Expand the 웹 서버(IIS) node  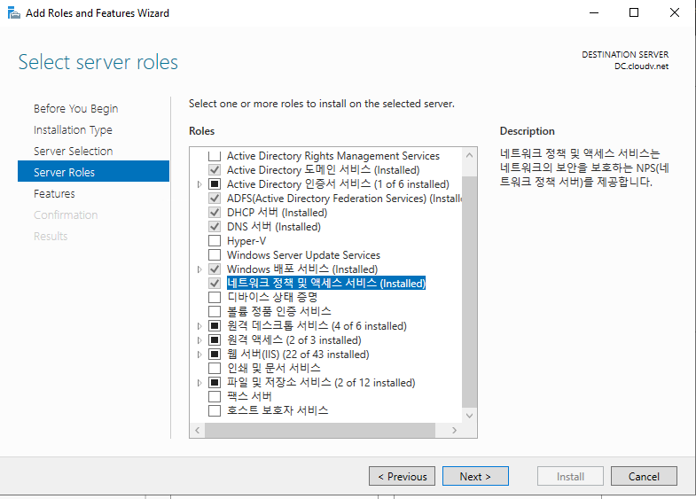(199, 355)
